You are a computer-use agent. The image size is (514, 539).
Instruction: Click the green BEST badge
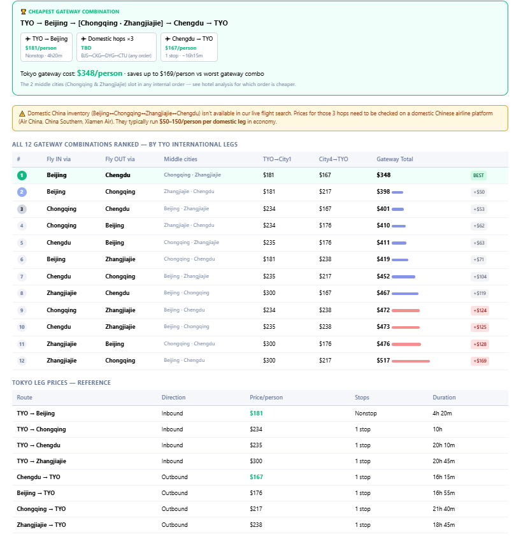(x=478, y=175)
